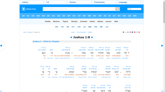Click the red heart icon
Screen dimensions: 165x92
[123, 32]
